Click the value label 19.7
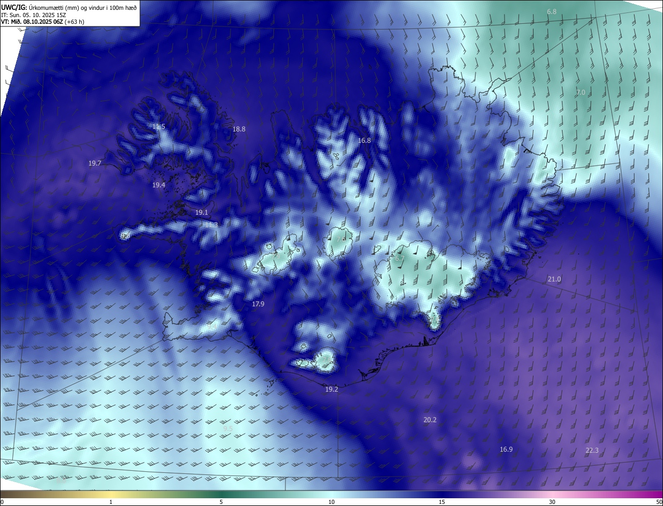This screenshot has width=663, height=506. click(95, 163)
